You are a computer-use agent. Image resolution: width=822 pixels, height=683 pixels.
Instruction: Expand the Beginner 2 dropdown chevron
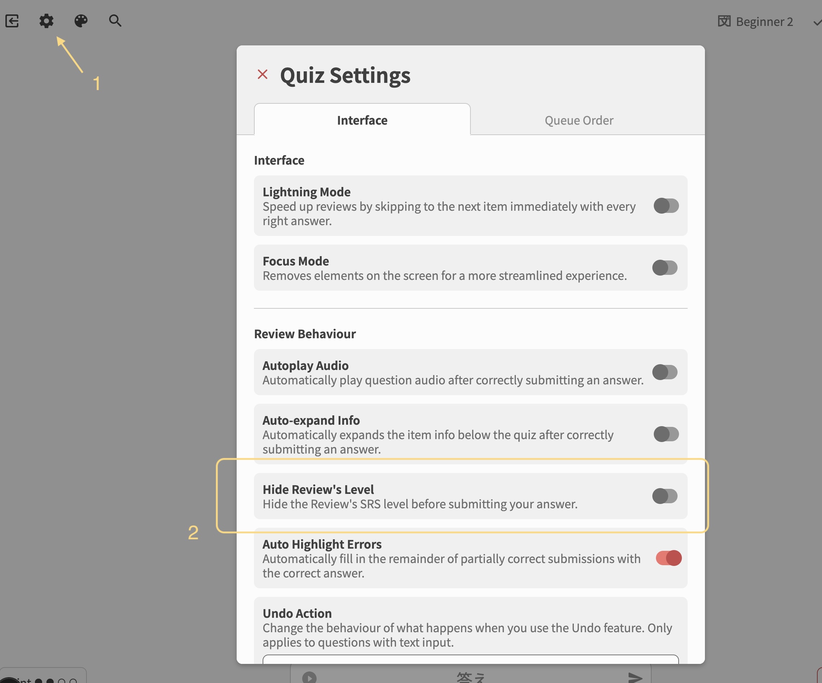[x=817, y=23]
